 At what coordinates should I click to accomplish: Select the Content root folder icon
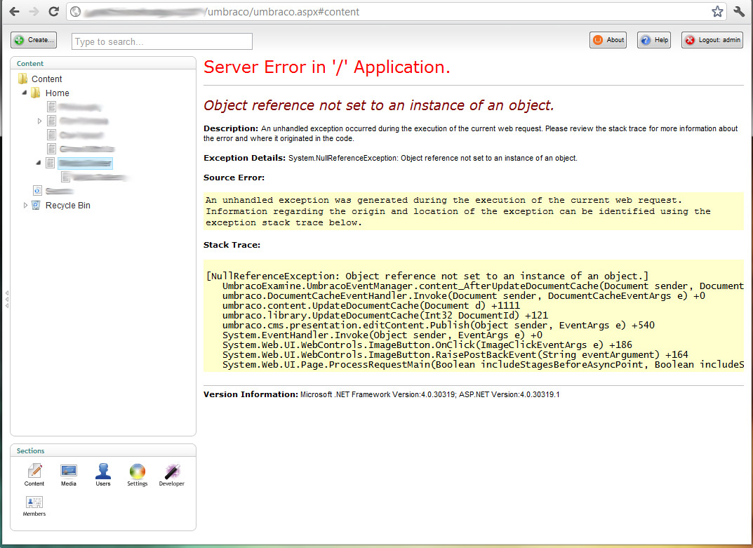(x=22, y=79)
